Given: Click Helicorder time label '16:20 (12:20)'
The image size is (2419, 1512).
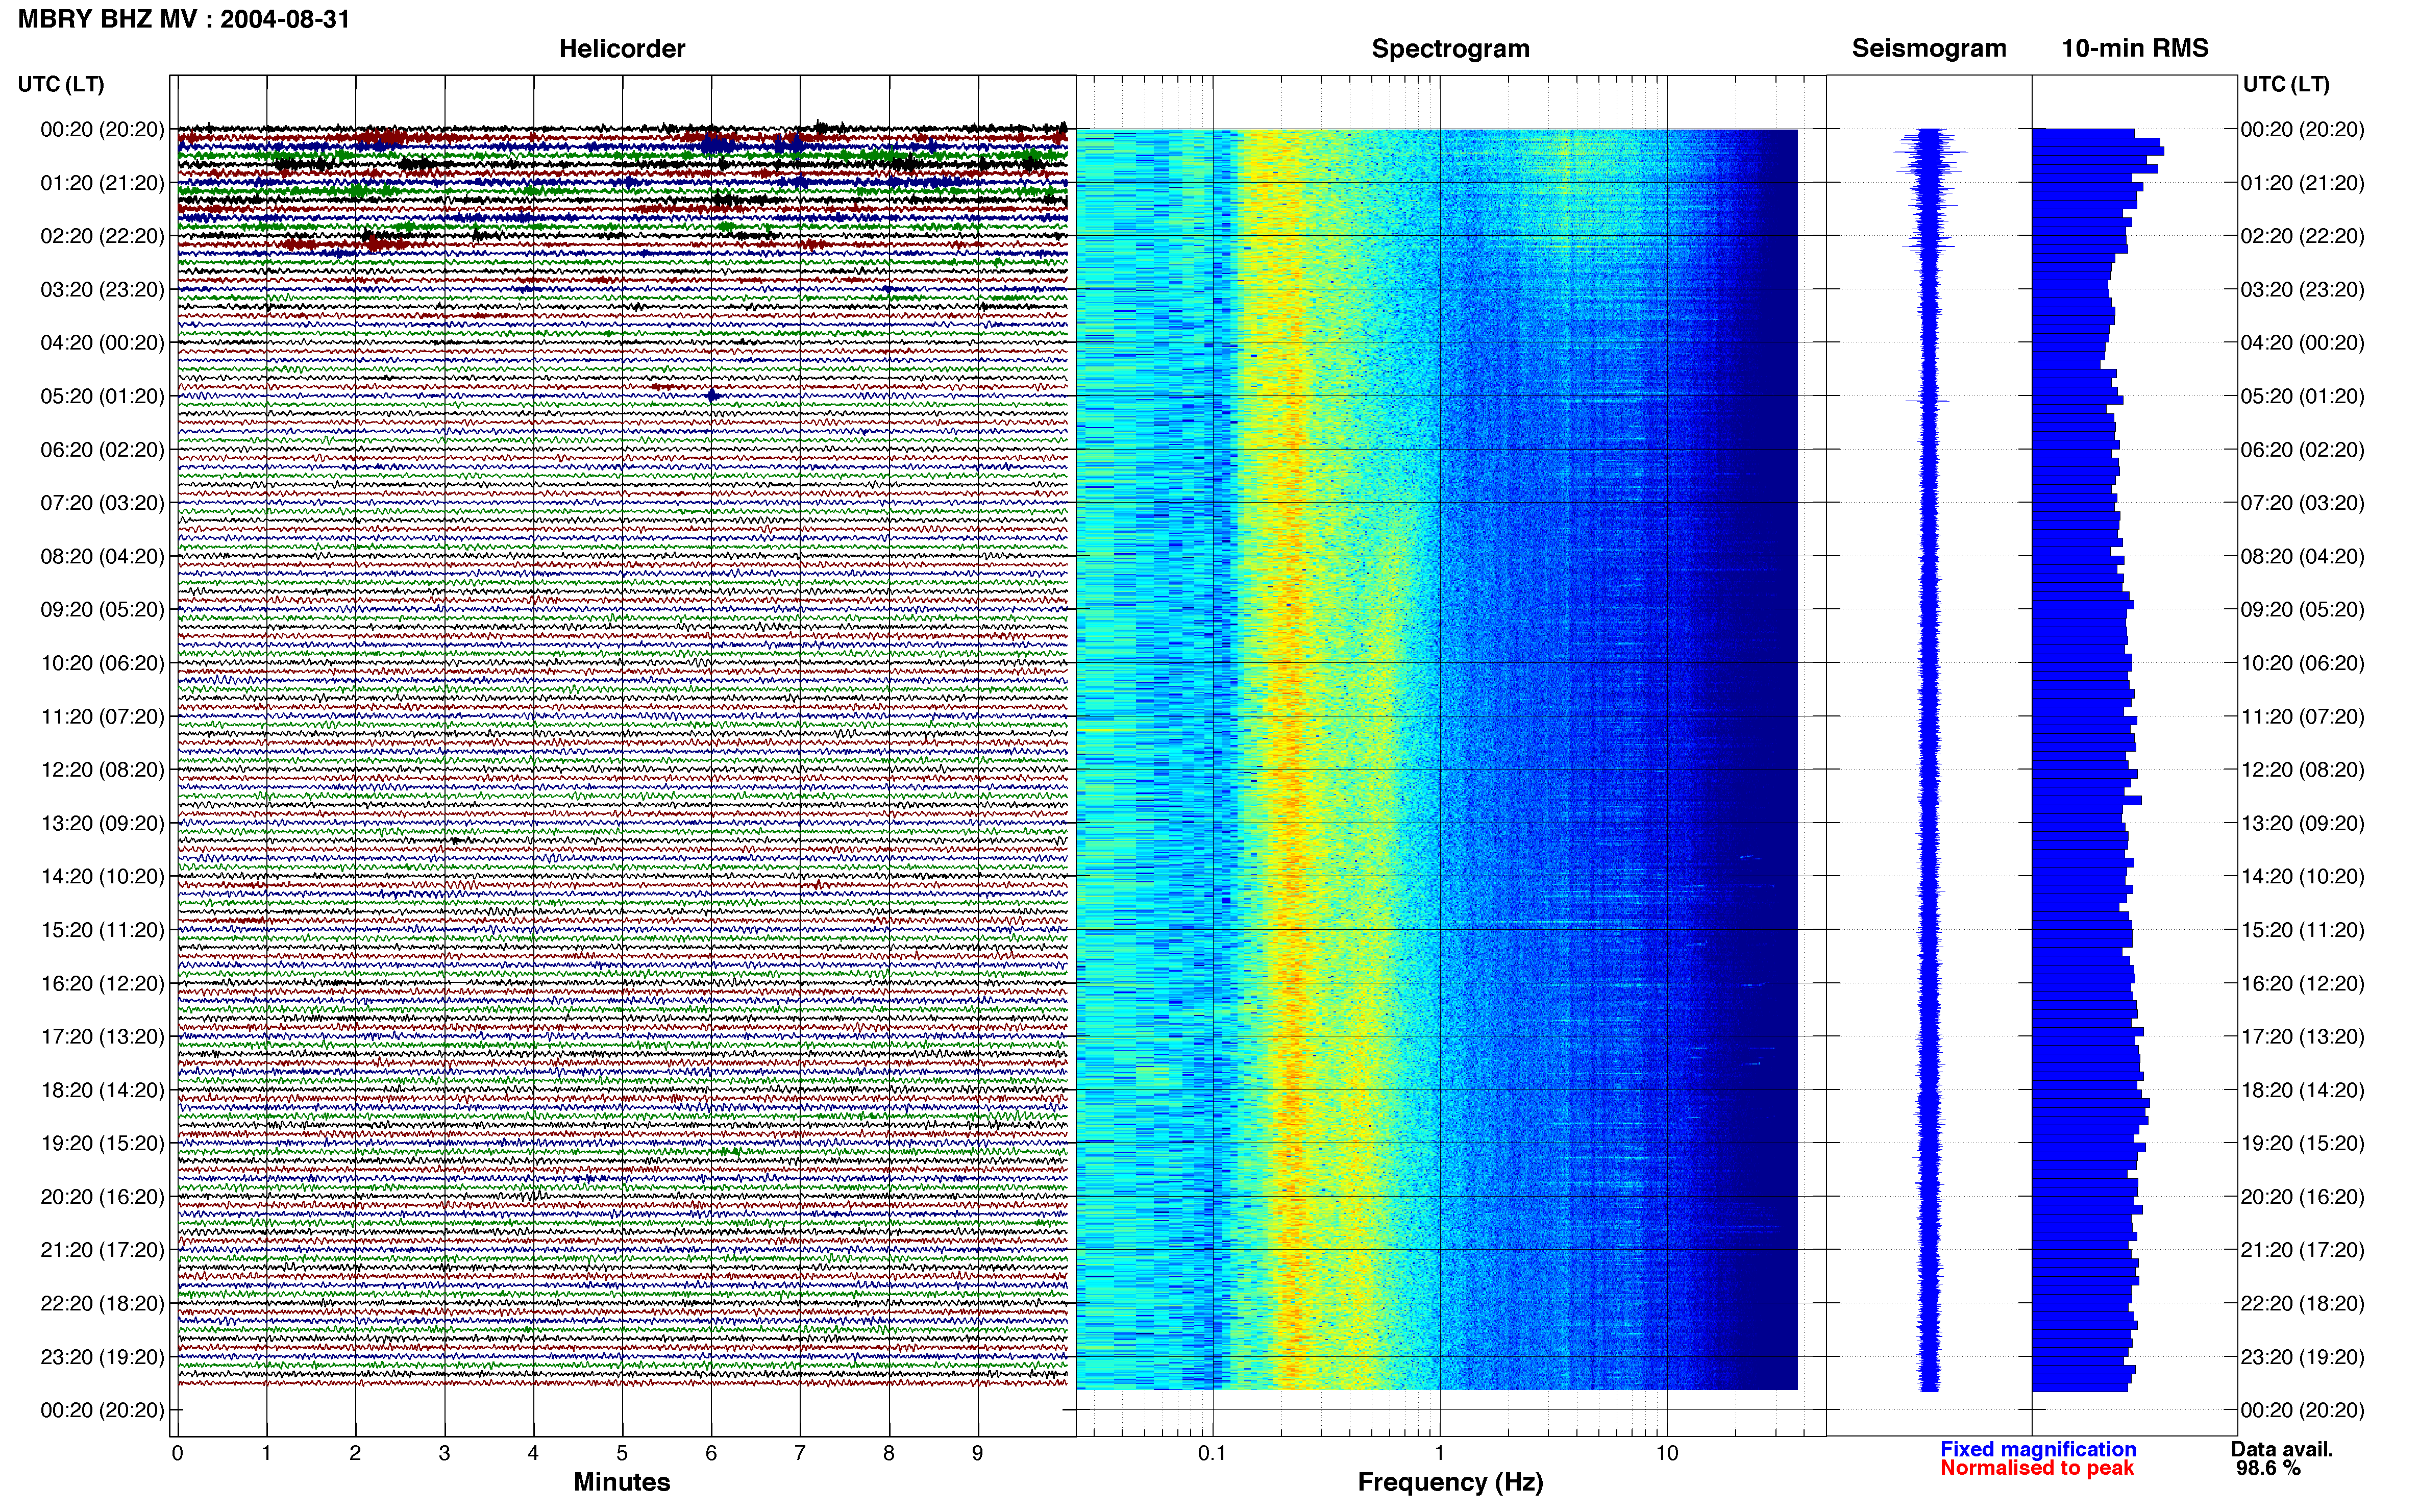Looking at the screenshot, I should point(102,984).
